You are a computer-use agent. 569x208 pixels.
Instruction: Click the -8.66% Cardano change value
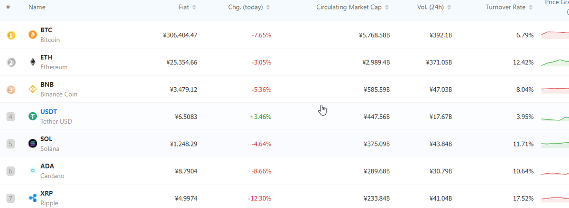(261, 171)
